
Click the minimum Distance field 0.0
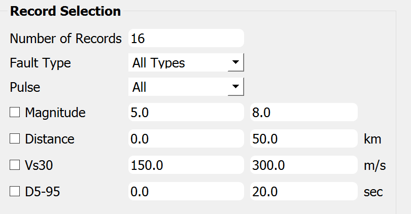(x=186, y=138)
